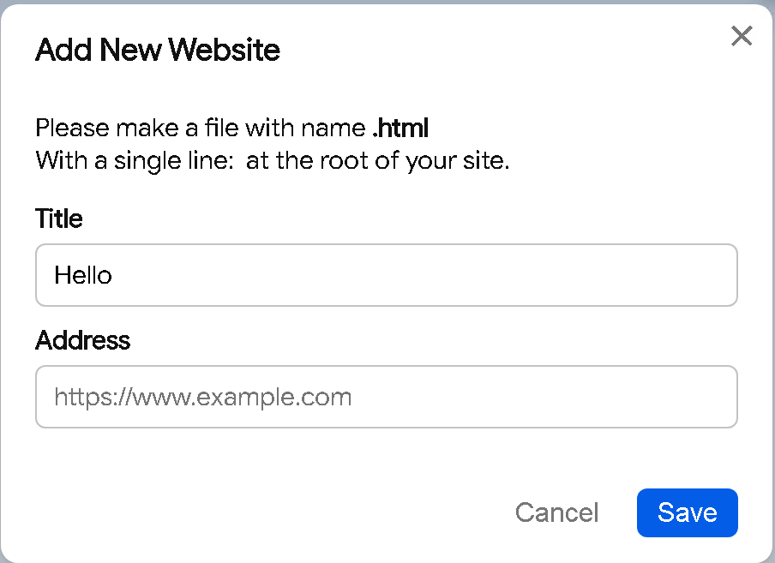Screen dimensions: 775x563
Task: Click the bold .html filename text
Action: tap(400, 129)
